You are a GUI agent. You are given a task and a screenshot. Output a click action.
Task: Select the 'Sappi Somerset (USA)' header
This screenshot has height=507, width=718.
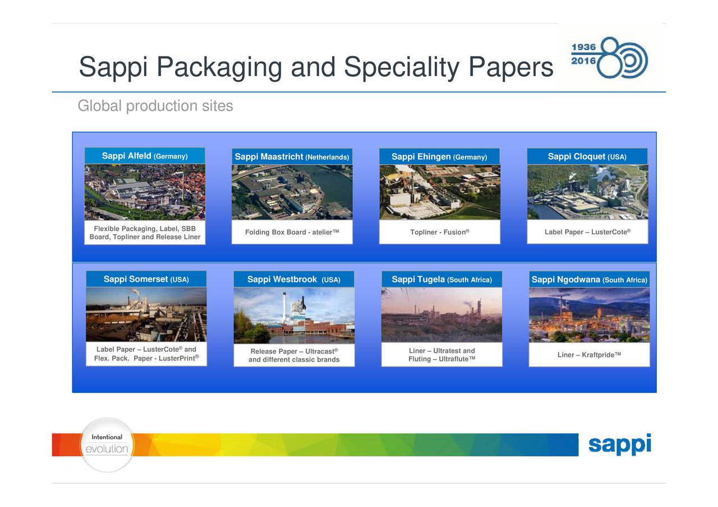(146, 279)
